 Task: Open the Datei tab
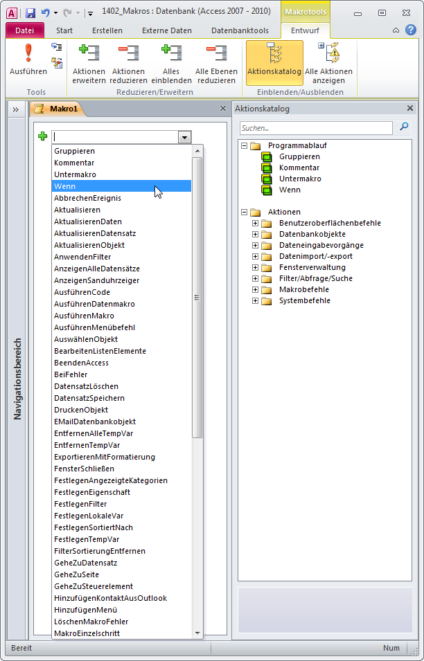click(24, 30)
